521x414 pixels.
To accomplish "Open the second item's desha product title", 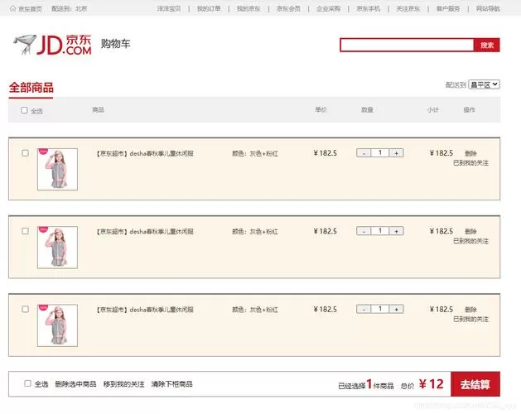I will [145, 232].
